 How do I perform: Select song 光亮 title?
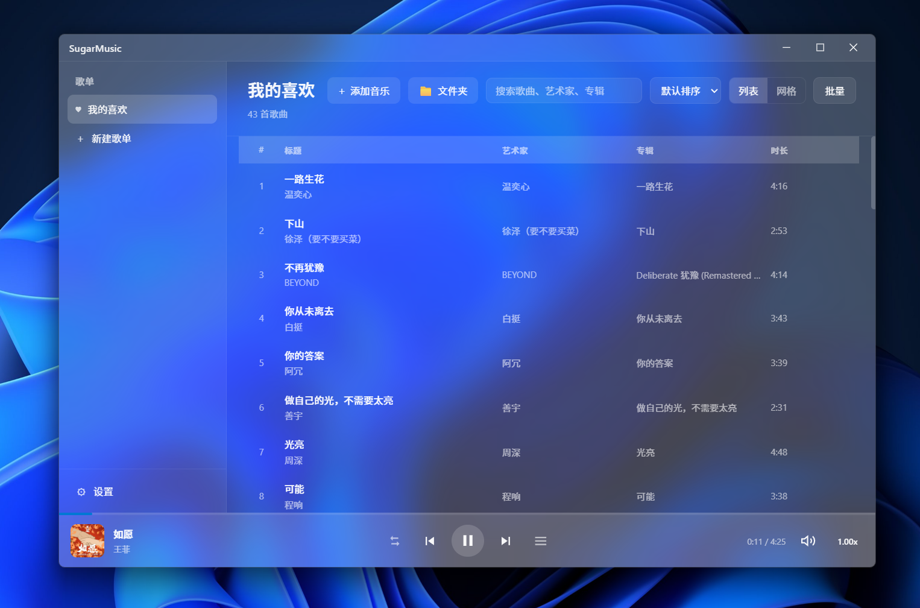tap(294, 445)
